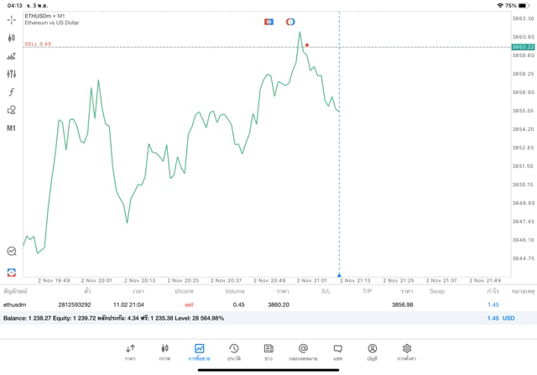537x375 pixels.
Task: Open the drawing objects shapes tool
Action: 12,110
